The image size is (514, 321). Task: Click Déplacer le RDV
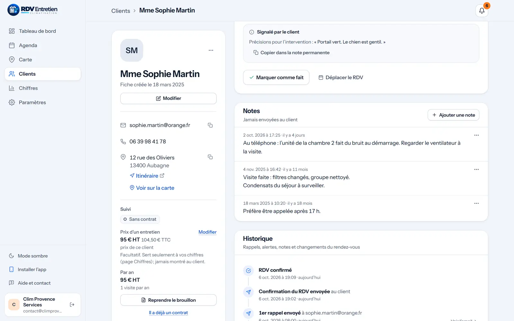click(341, 77)
